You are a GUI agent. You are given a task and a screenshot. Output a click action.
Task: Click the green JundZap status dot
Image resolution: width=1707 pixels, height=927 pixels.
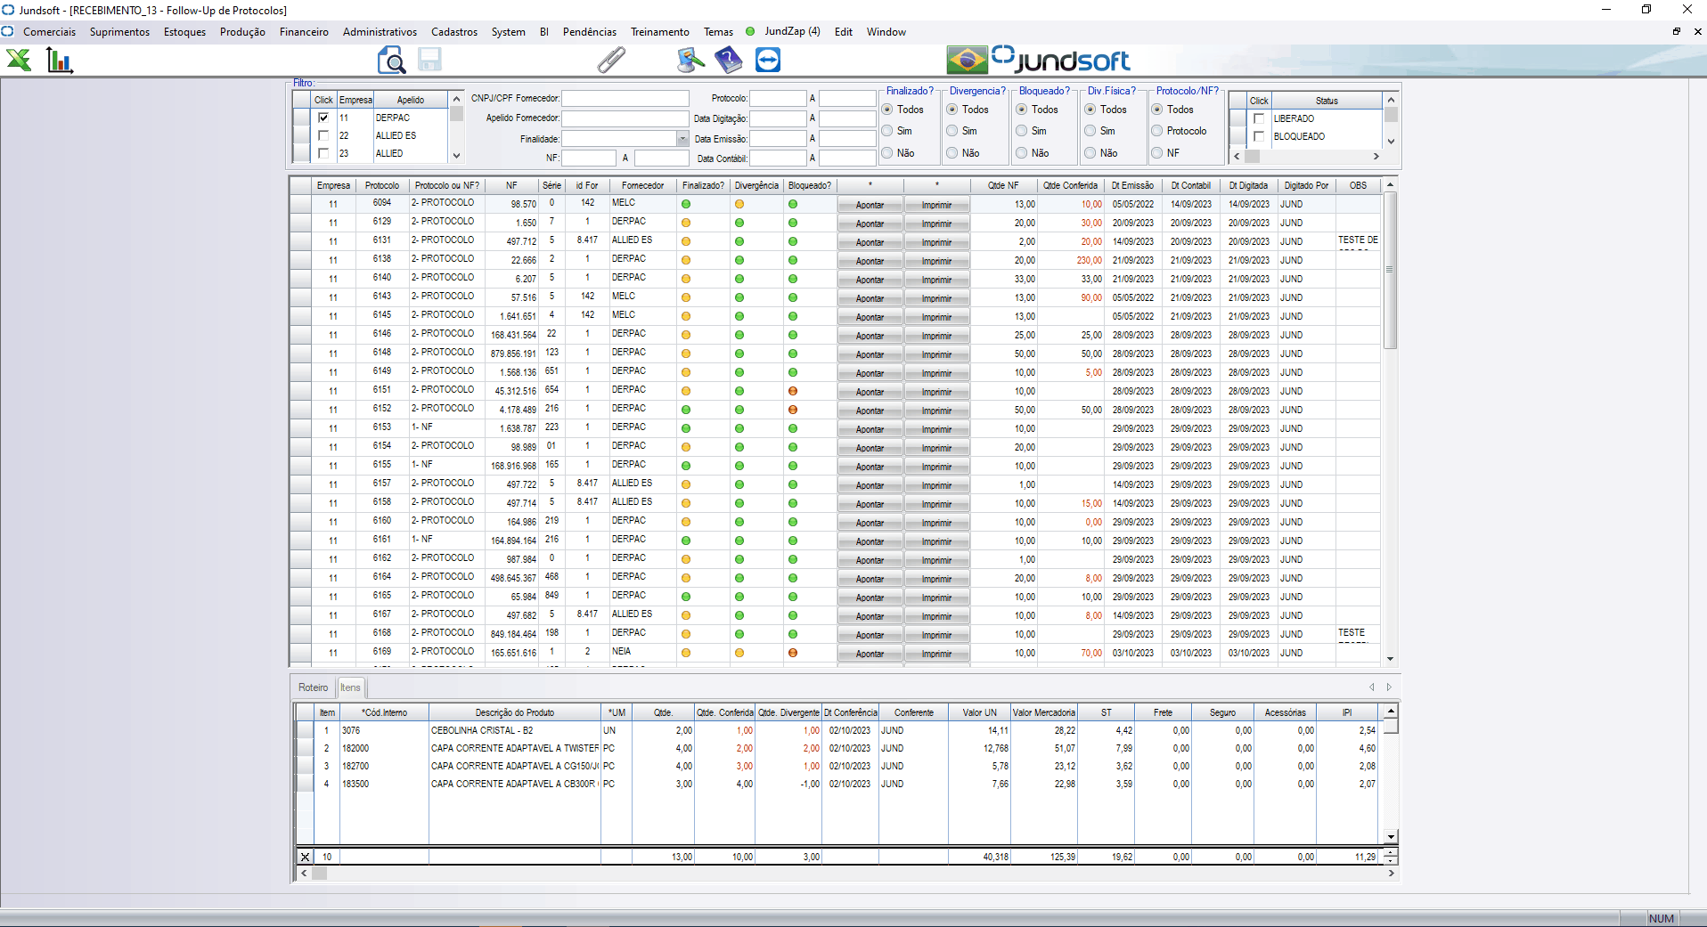click(x=750, y=31)
